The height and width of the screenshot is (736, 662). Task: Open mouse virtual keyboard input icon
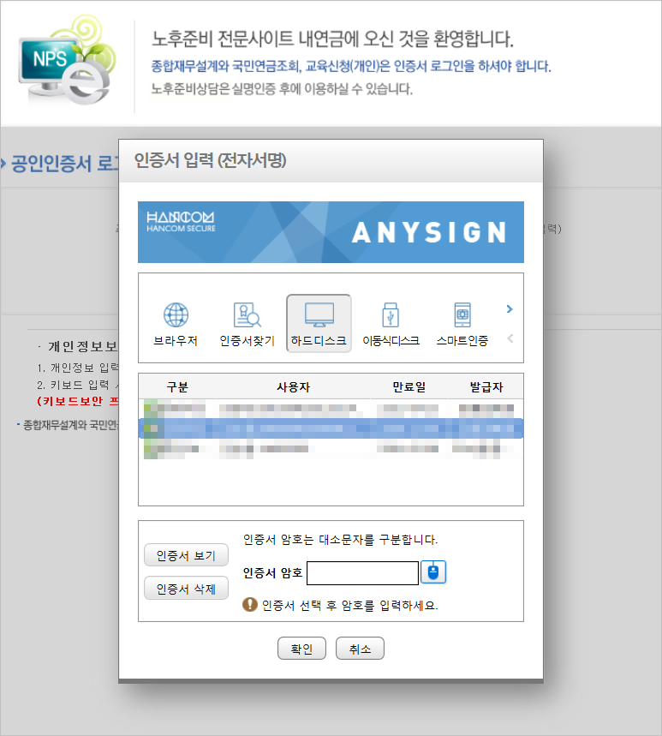click(x=433, y=572)
